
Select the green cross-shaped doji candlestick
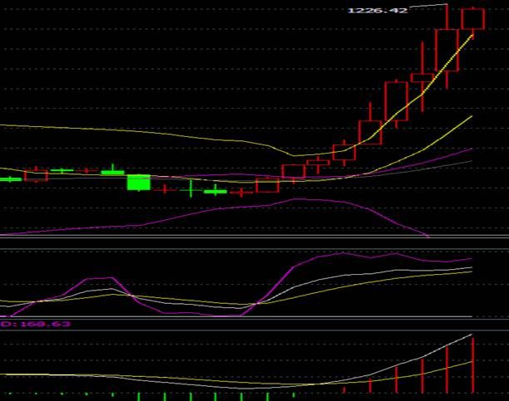click(190, 188)
